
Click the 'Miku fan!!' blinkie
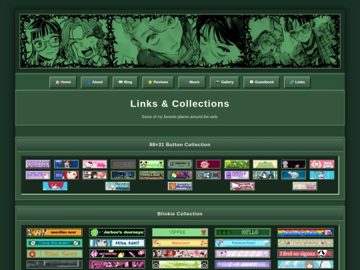[x=117, y=243]
